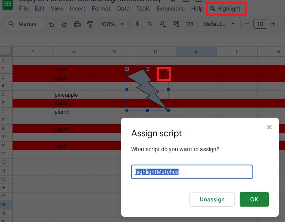Apply percent format icon

tap(150, 24)
